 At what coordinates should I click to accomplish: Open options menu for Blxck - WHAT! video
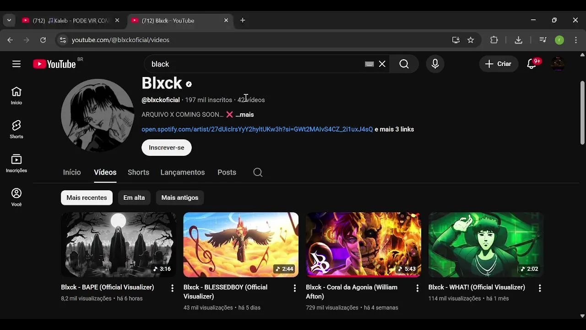coord(540,288)
